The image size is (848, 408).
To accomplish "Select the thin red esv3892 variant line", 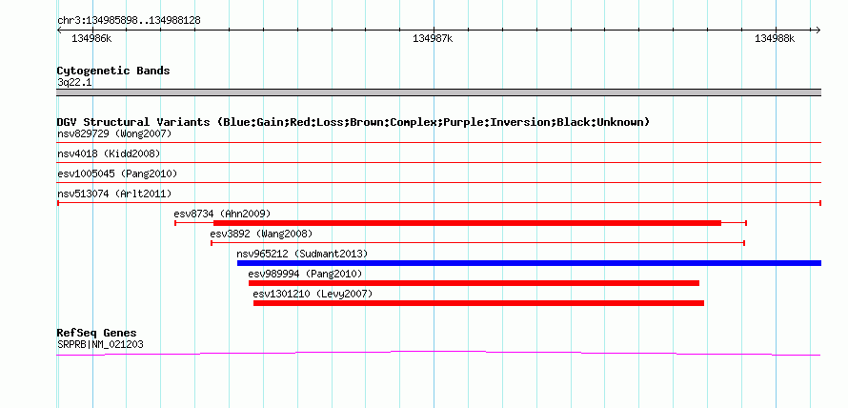I will coord(477,243).
